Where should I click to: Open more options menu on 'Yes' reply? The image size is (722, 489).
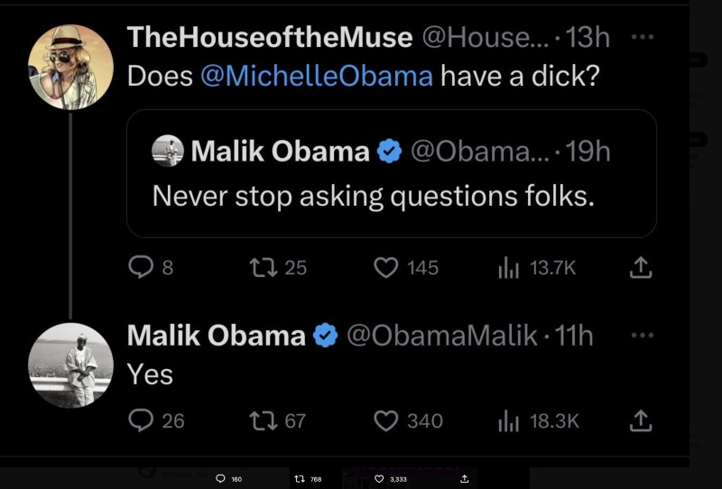[x=639, y=335]
